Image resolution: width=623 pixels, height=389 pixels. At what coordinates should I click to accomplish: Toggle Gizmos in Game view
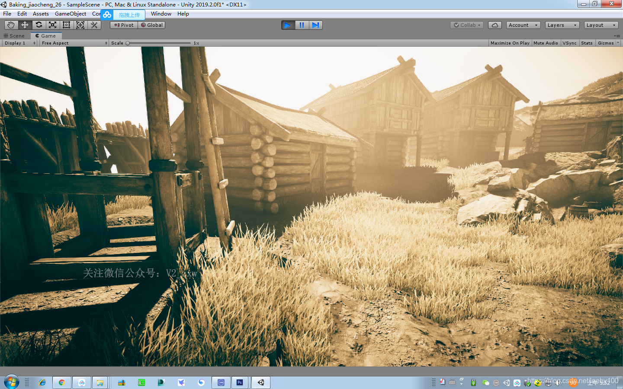(x=606, y=43)
